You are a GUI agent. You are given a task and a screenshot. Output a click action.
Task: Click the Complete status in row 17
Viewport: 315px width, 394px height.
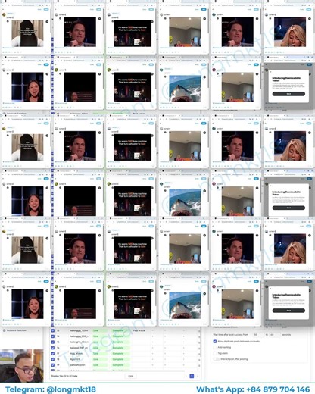118,353
